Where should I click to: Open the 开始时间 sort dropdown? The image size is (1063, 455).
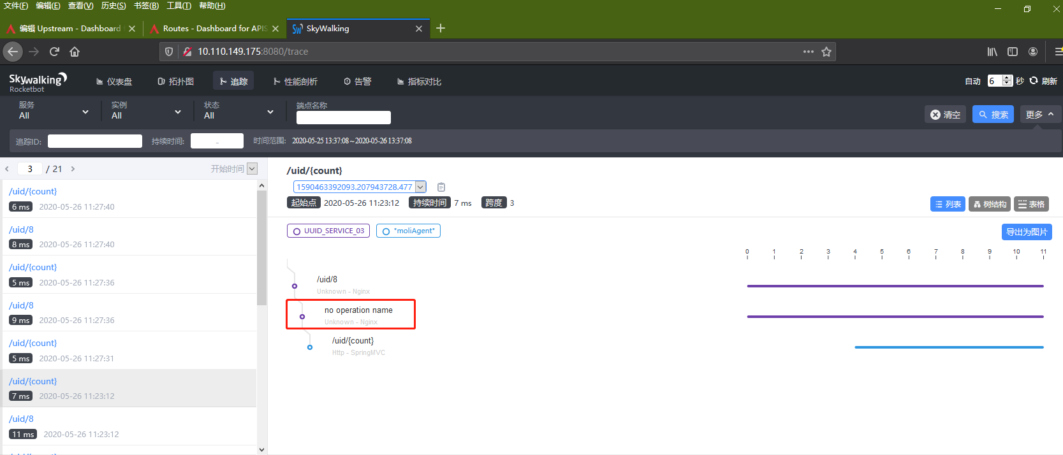tap(252, 169)
